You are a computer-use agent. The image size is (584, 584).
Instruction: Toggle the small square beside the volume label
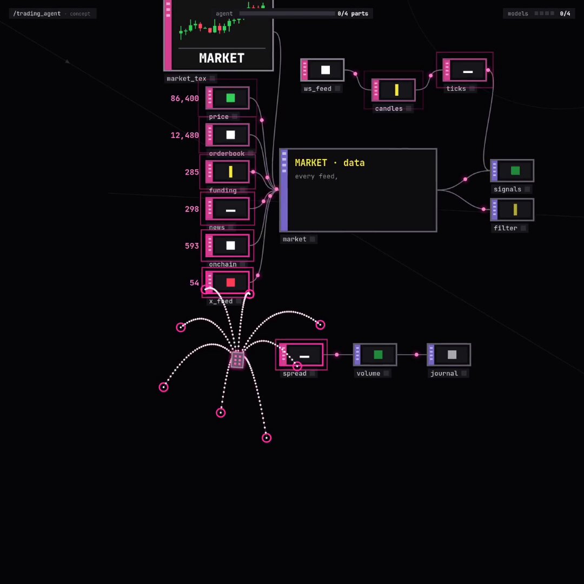coord(386,373)
